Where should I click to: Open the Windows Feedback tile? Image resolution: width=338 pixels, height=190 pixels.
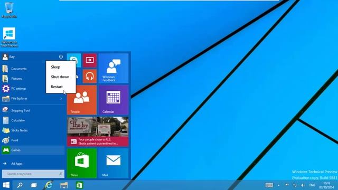coord(114,68)
